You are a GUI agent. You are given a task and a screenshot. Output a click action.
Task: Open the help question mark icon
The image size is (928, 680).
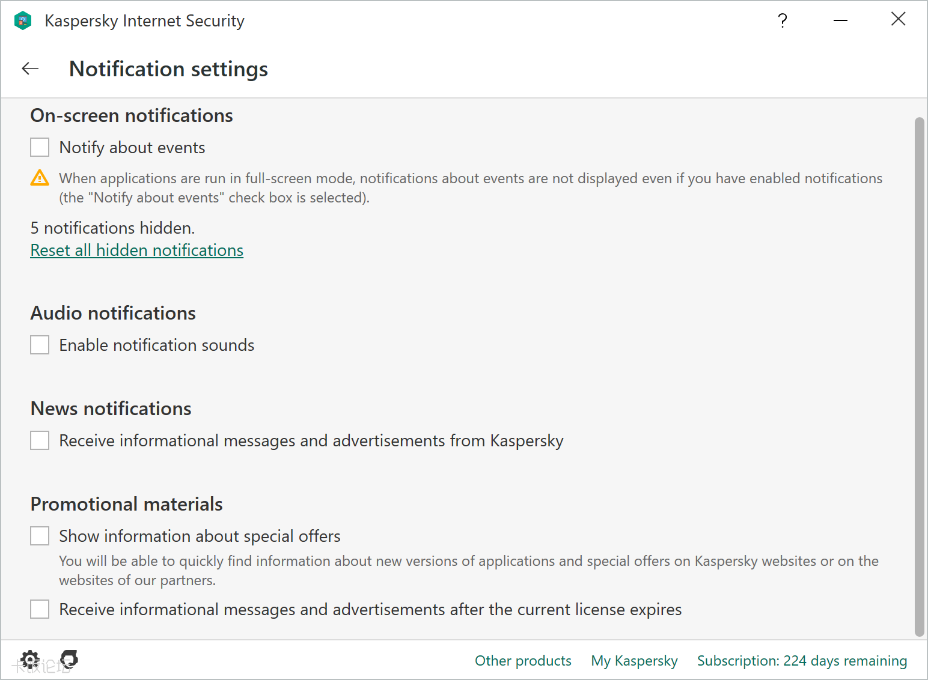click(782, 21)
